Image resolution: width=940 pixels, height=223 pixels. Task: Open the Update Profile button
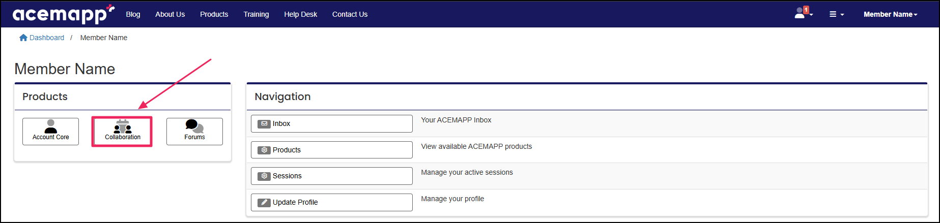pyautogui.click(x=332, y=202)
